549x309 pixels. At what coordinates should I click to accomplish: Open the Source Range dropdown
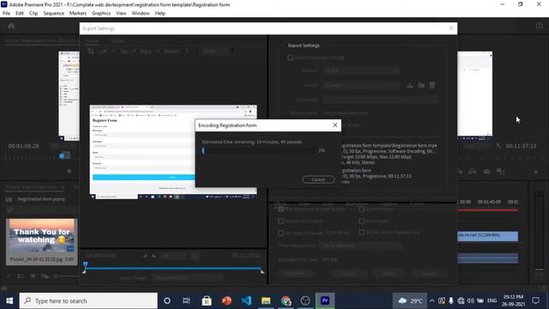click(188, 278)
